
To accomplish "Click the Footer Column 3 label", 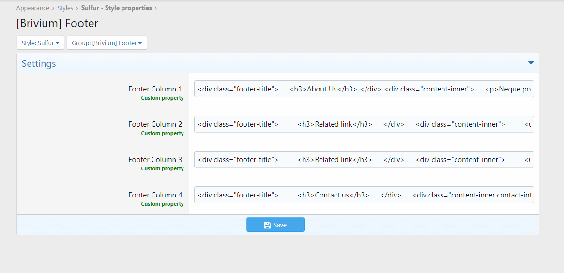I will click(156, 160).
